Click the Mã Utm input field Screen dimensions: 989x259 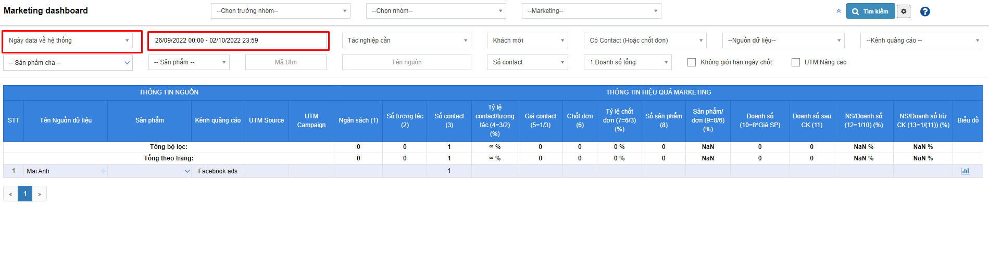pyautogui.click(x=285, y=62)
